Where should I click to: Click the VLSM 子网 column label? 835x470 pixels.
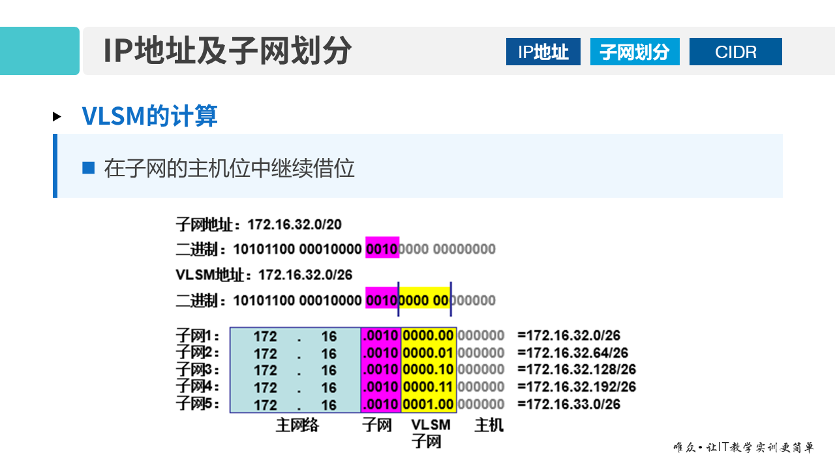(x=431, y=433)
